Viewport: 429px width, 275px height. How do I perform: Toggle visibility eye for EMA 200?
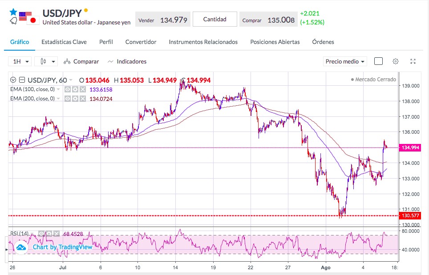[68, 99]
